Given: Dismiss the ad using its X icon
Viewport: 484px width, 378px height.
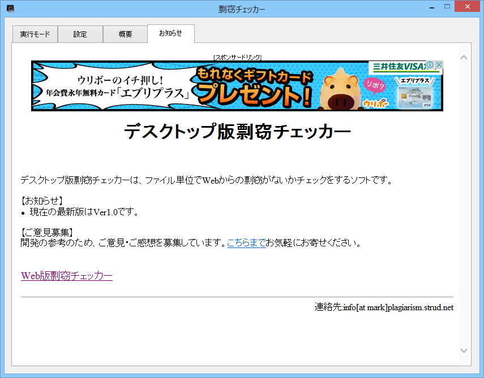Looking at the screenshot, I should pyautogui.click(x=439, y=64).
